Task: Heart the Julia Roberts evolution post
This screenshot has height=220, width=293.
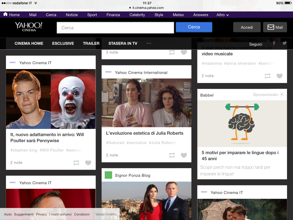Action: point(184,155)
